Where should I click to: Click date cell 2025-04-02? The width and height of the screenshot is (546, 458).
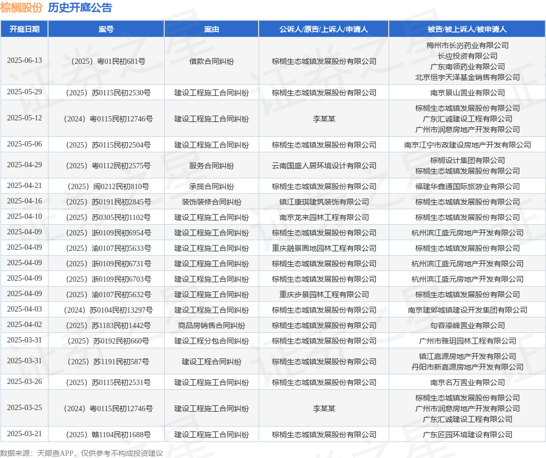click(25, 325)
